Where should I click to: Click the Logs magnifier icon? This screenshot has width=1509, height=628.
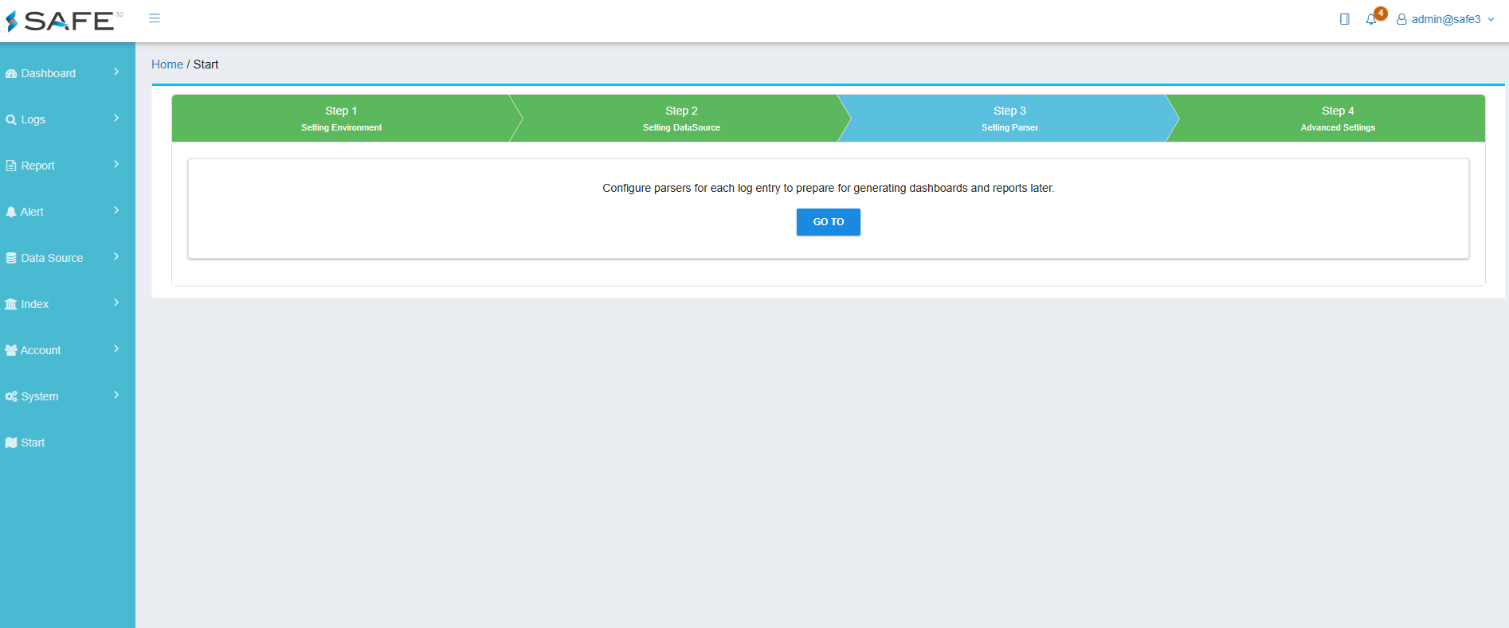11,120
